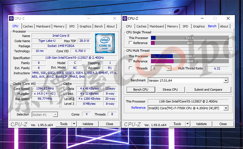Click the Code Name value Tiger Lake-U
243x149 pixels.
coord(47,41)
